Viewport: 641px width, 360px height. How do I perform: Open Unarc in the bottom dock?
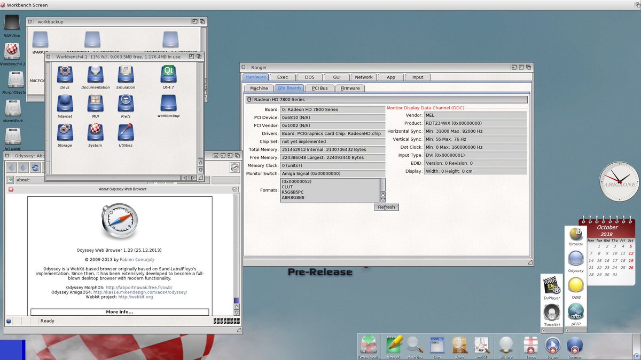(x=459, y=347)
